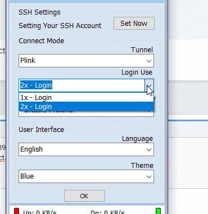Viewport: 208px width, 214px height.
Task: Open the Tunnel dropdown showing Plink
Action: pos(86,61)
